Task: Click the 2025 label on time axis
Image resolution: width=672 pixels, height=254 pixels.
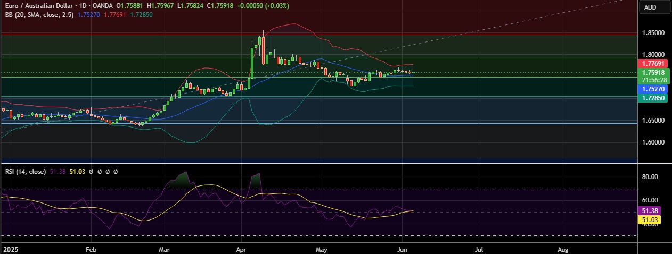Action: coord(10,249)
